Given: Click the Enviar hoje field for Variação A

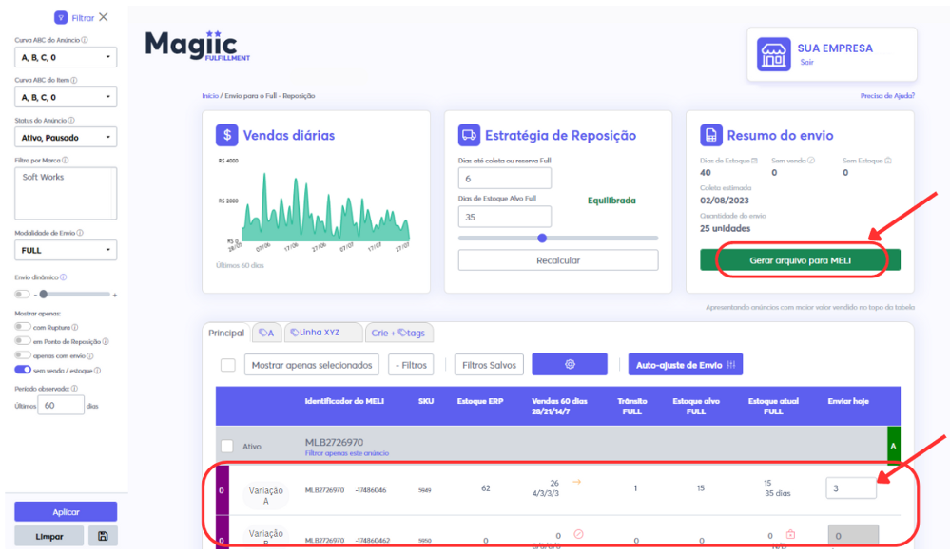Looking at the screenshot, I should click(x=851, y=488).
